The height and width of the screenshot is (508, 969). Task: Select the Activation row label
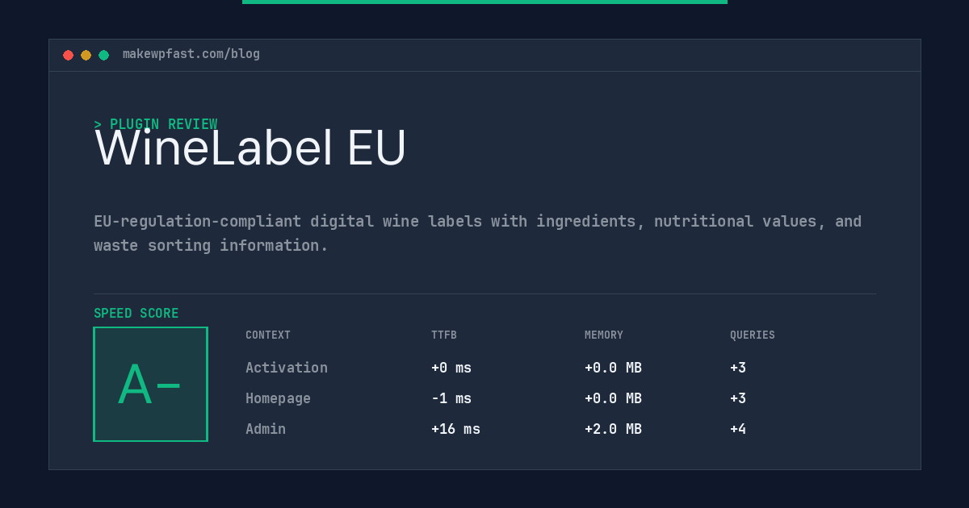point(287,368)
